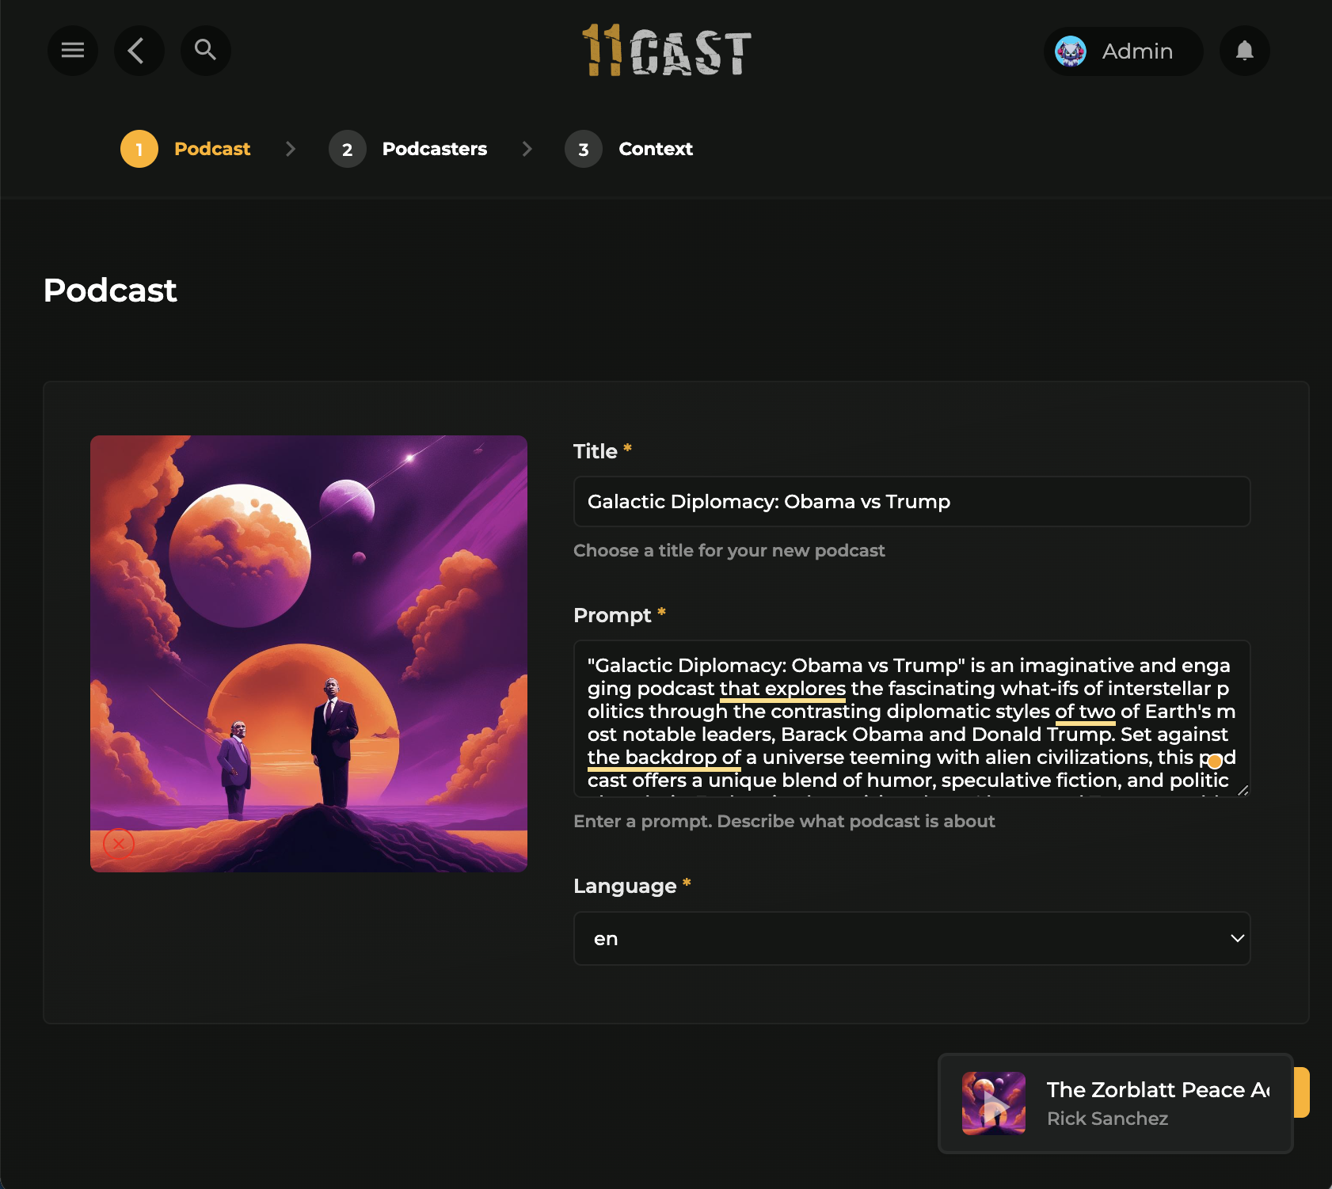Grab the Prompt textarea resize handle

1243,789
